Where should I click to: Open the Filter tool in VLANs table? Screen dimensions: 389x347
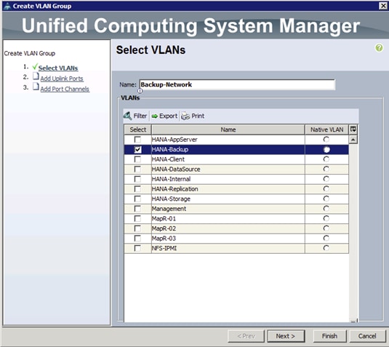135,116
